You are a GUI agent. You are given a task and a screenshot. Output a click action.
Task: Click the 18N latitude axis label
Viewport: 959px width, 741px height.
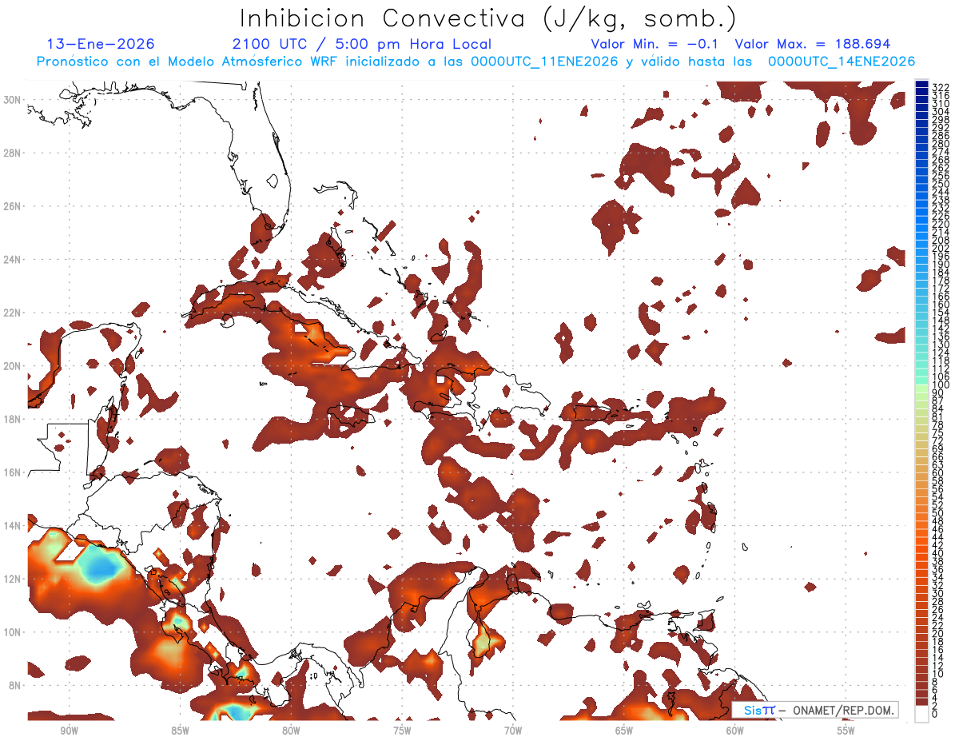[11, 419]
